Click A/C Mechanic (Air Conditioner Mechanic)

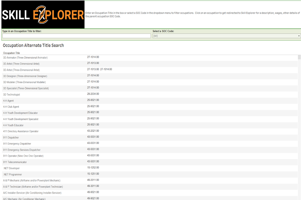pos(24,199)
